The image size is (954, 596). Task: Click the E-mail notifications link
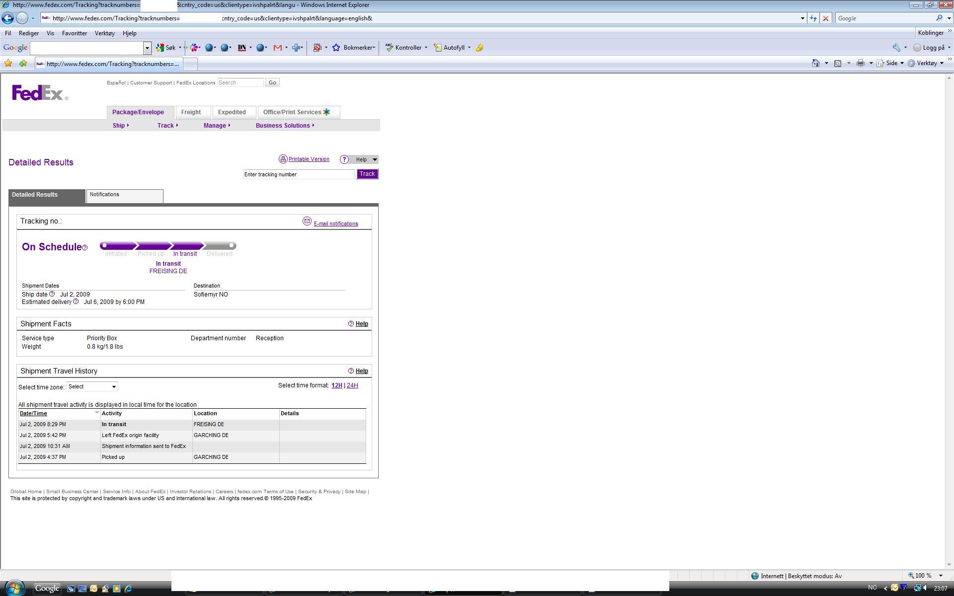(336, 223)
